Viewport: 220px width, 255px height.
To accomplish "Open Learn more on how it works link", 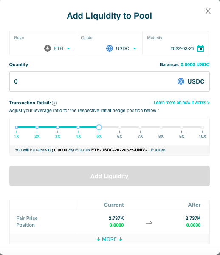I will (182, 102).
